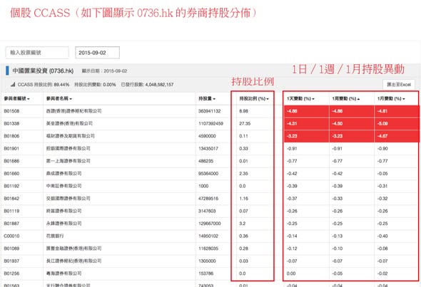
Task: Select holding ratio value 3.2
Action: coord(242,224)
